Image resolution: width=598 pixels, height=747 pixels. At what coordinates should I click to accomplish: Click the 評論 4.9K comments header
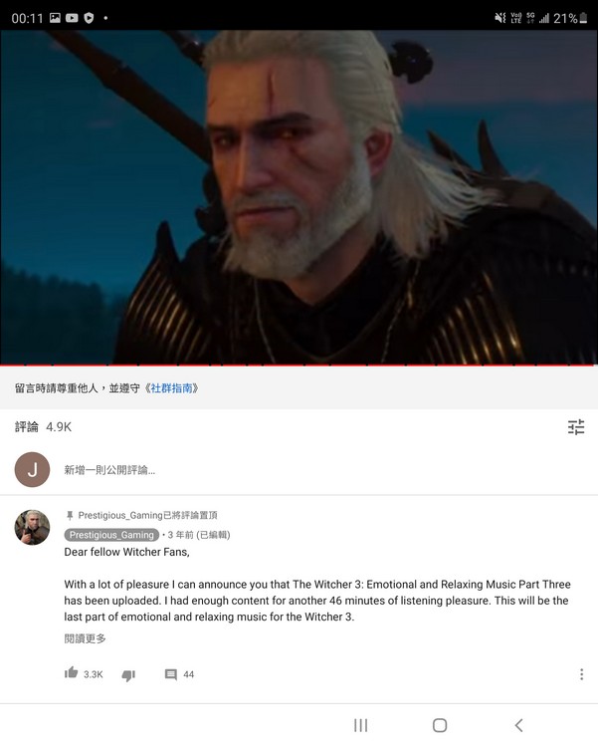click(44, 427)
